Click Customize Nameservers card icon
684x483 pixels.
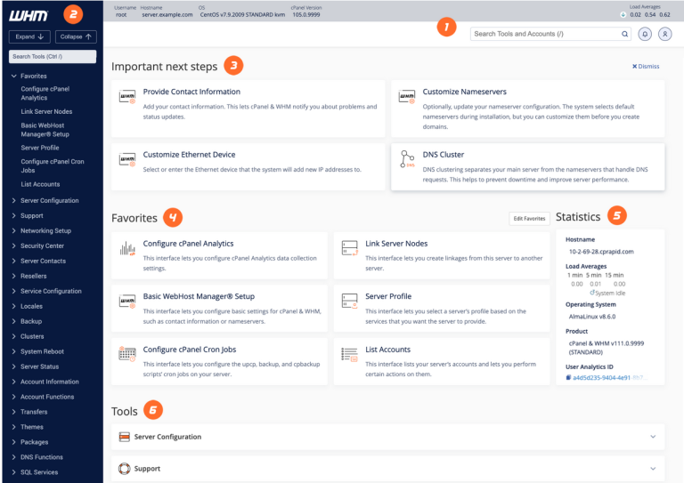[x=407, y=96]
